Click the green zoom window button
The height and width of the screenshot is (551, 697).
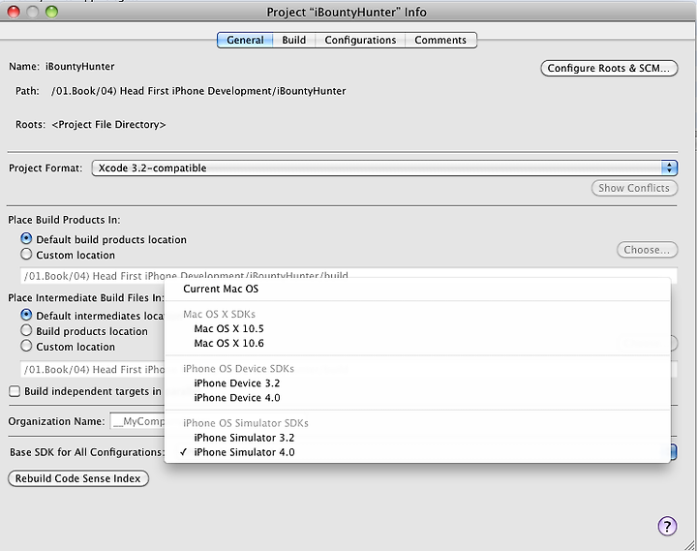tap(52, 12)
